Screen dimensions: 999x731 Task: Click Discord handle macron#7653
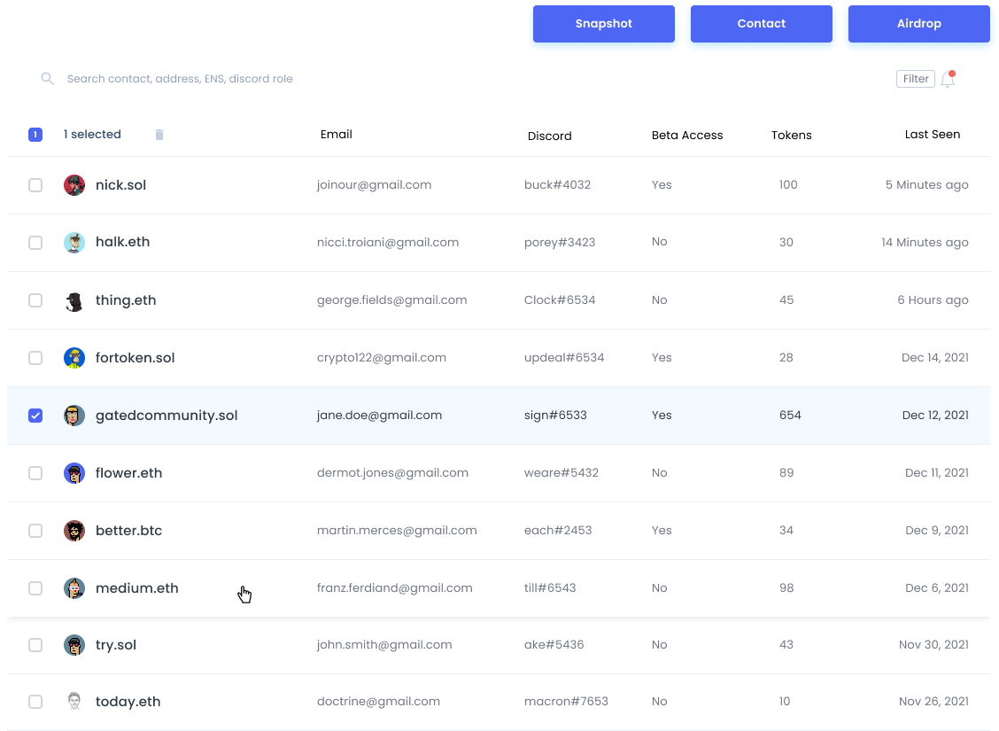566,702
